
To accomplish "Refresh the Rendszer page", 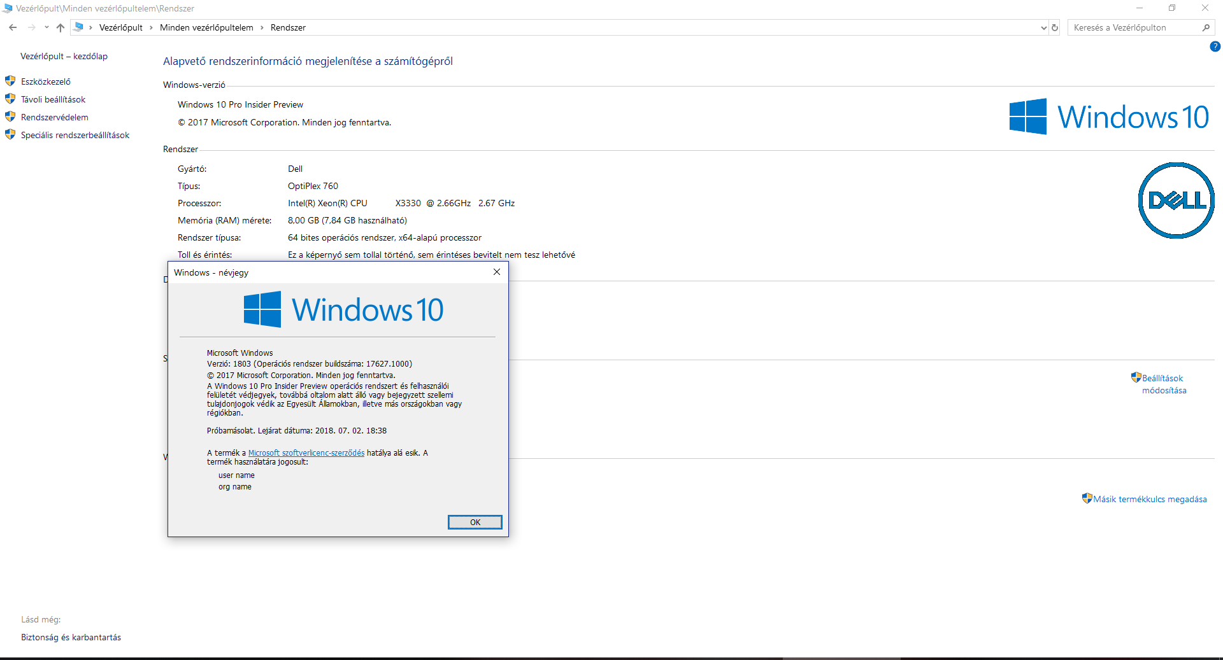I will pyautogui.click(x=1055, y=27).
